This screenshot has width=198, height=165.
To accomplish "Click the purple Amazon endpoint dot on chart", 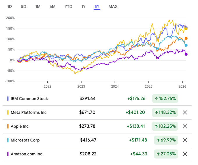I will (x=186, y=54).
